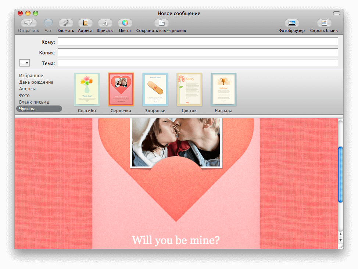
Task: Open the Фотобраузер photo browser icon
Action: tap(292, 23)
